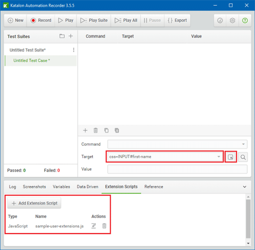
Task: Open the green help icon
Action: coord(245,21)
